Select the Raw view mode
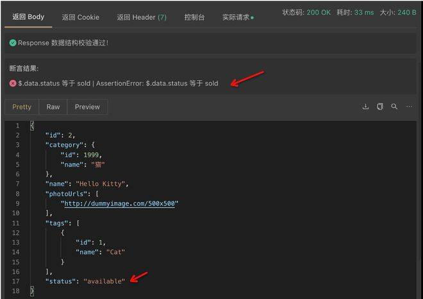 (x=53, y=107)
